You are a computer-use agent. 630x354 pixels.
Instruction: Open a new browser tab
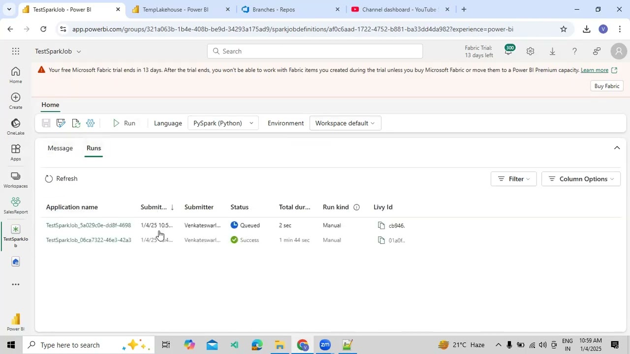tap(464, 9)
